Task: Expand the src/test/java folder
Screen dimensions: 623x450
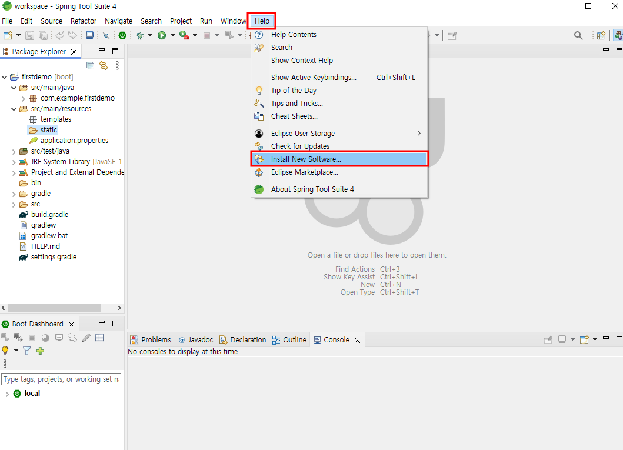Action: point(14,152)
